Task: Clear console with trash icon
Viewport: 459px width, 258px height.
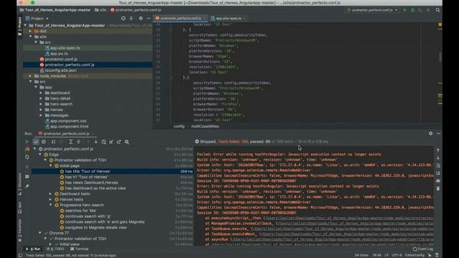Action: pyautogui.click(x=438, y=188)
